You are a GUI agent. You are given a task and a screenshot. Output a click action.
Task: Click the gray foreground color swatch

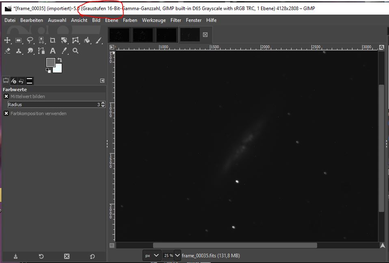[51, 62]
